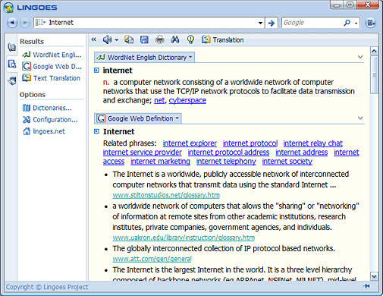Collapse sidebar with double chevron
Viewport: 383px width, 296px height.
94,39
